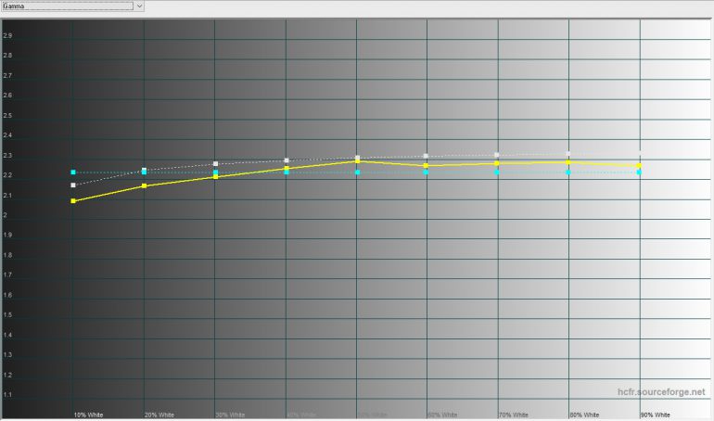
Task: Select yellow gamma point at 90% White
Action: pos(640,166)
